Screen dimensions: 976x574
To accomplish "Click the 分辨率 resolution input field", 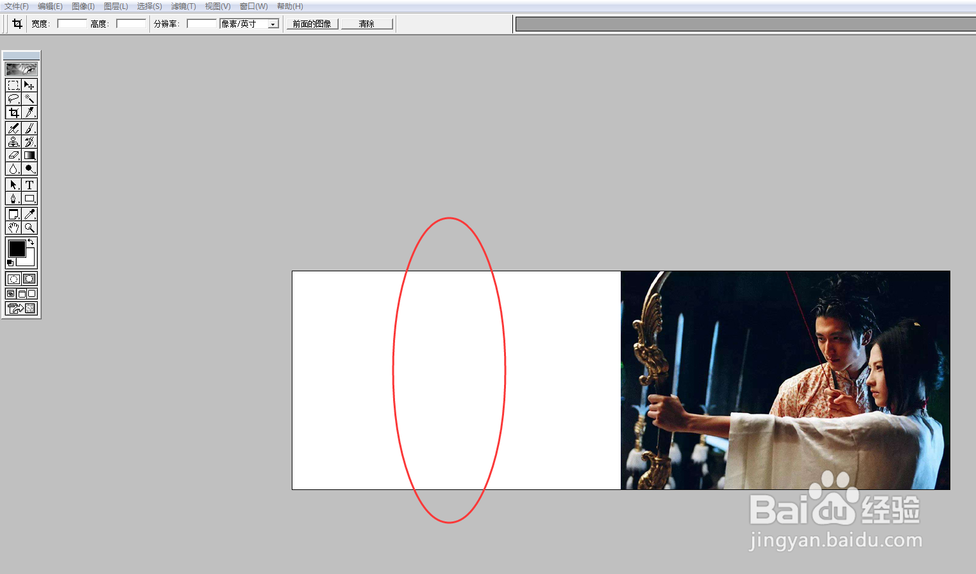I will (x=202, y=24).
